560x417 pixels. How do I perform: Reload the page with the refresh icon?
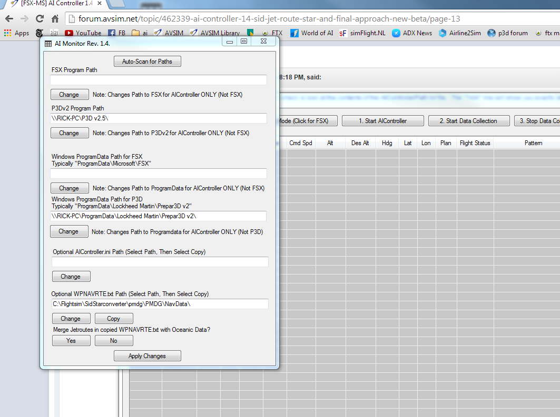pyautogui.click(x=40, y=18)
